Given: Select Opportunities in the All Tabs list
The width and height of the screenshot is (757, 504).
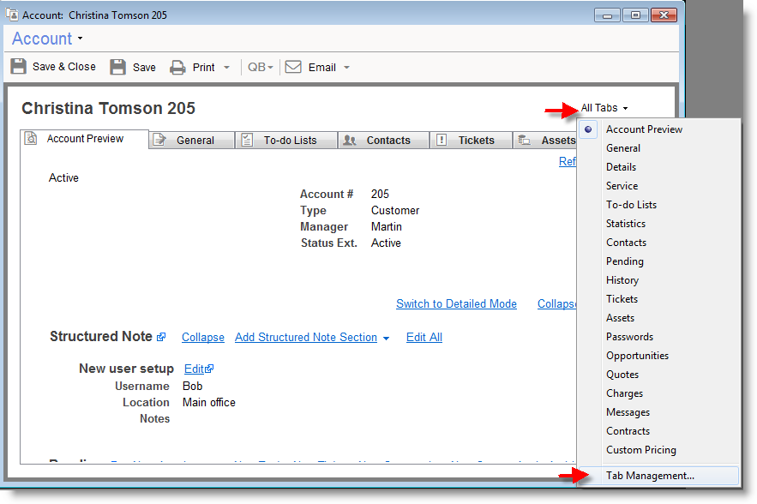Looking at the screenshot, I should click(637, 356).
